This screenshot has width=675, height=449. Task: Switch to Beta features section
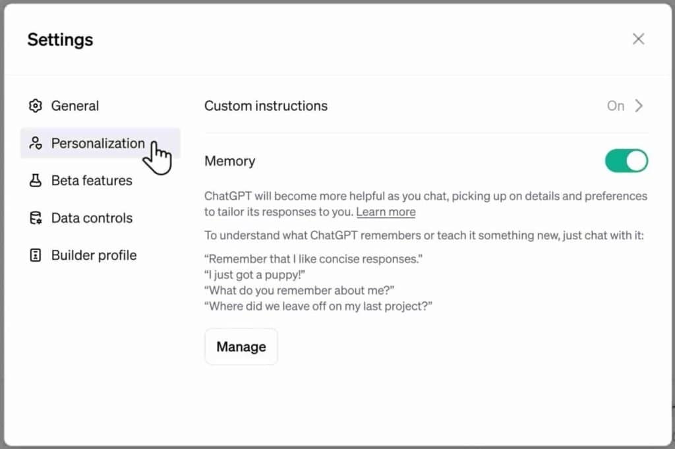pyautogui.click(x=92, y=181)
